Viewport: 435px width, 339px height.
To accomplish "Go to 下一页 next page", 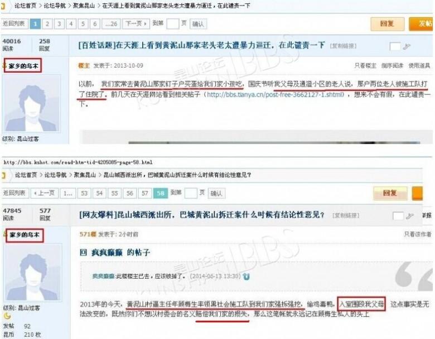I will click(x=136, y=24).
